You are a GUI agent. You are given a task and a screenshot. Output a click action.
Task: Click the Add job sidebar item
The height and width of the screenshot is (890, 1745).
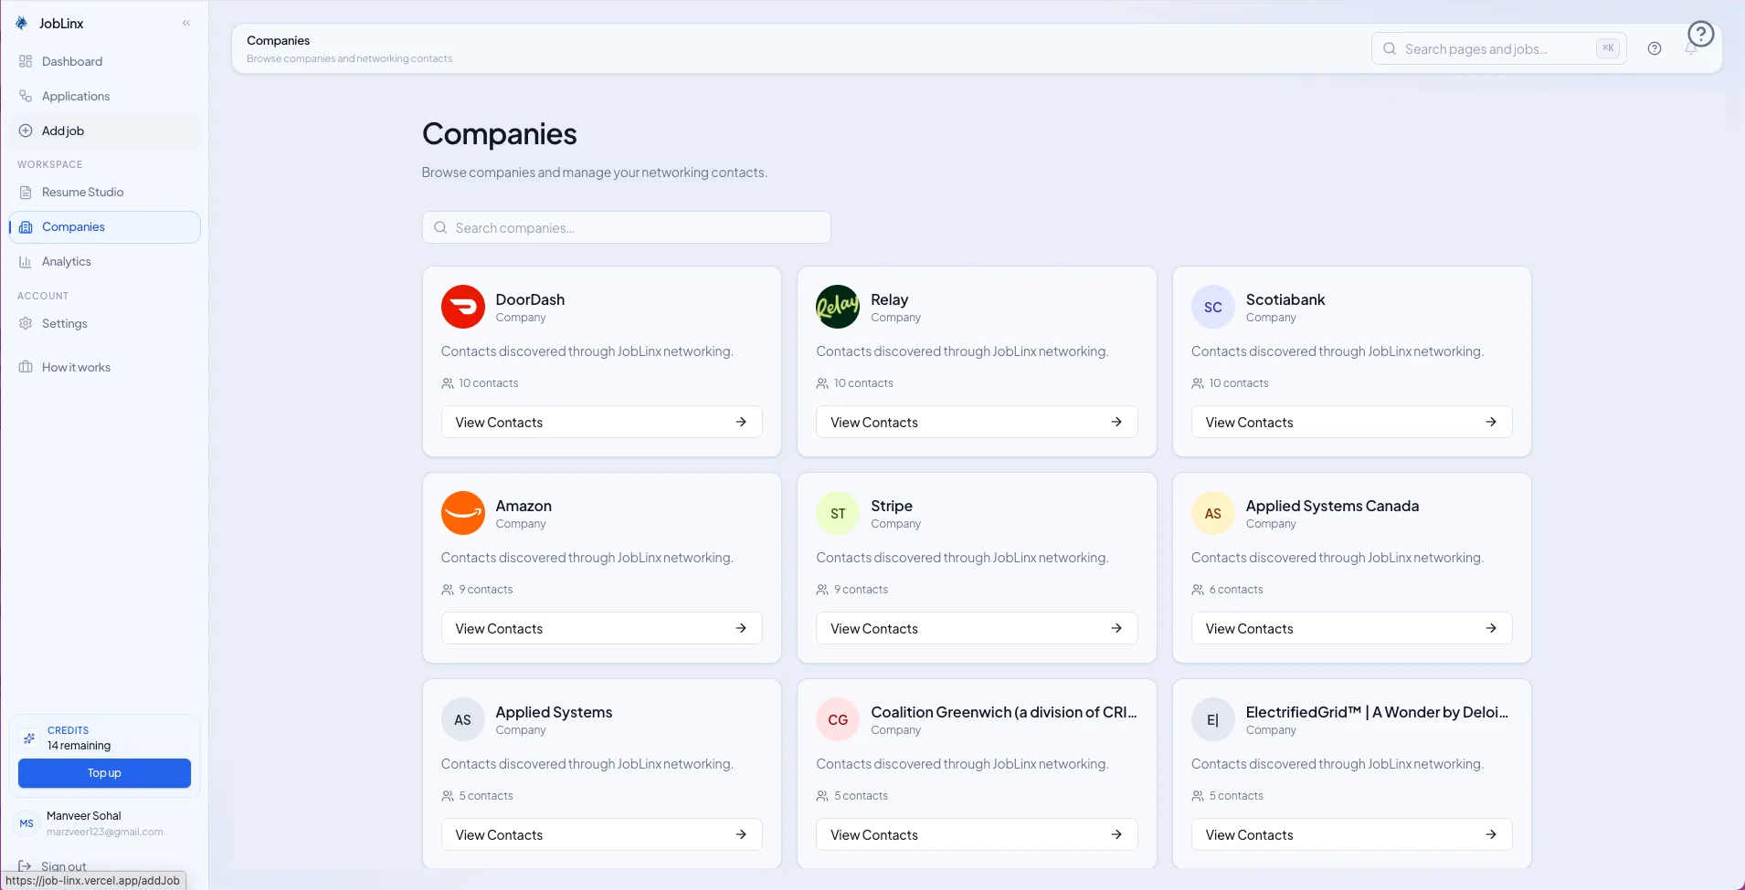(x=104, y=131)
